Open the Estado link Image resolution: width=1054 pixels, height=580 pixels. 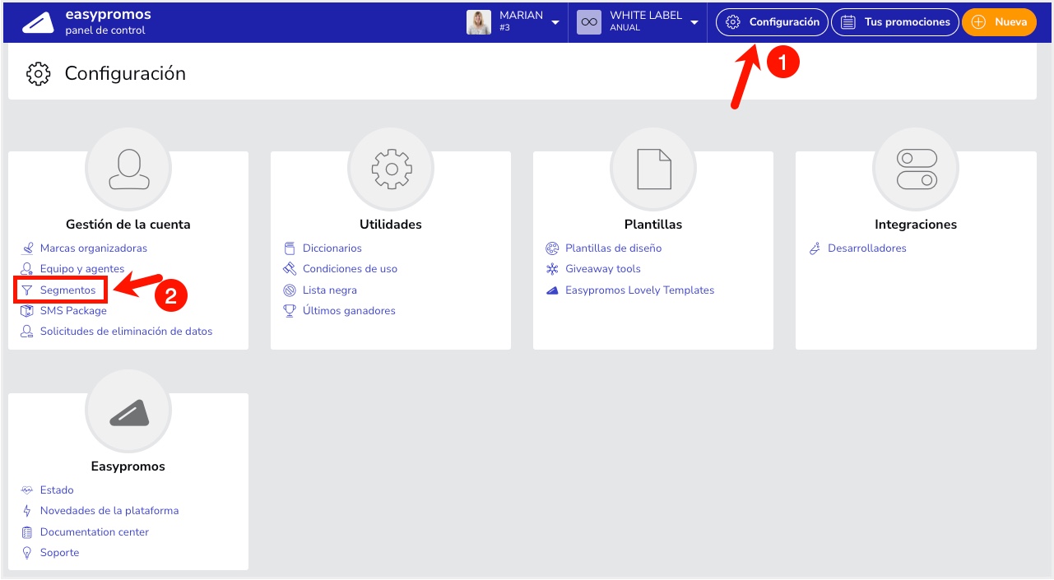tap(57, 490)
